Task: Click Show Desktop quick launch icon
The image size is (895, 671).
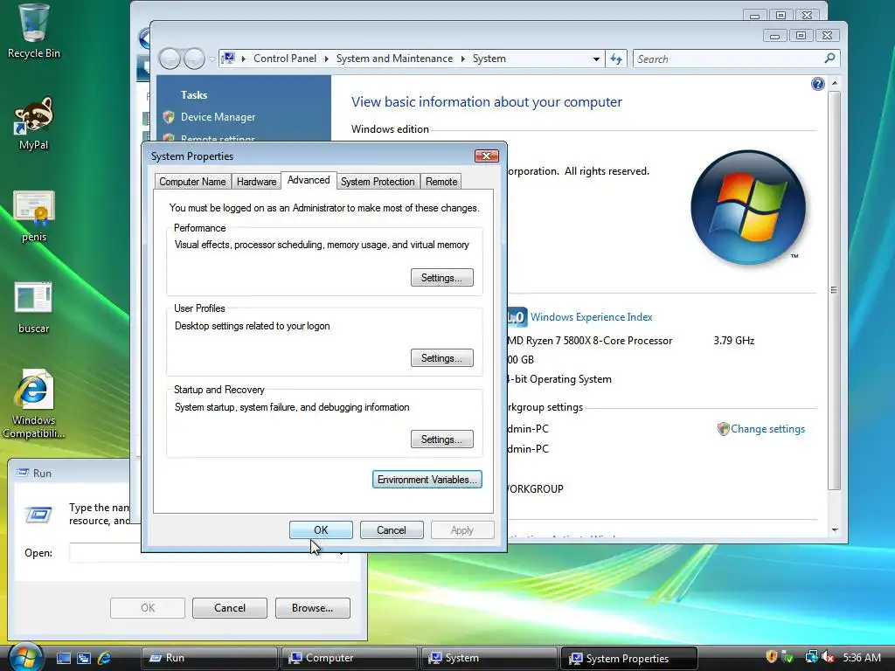Action: tap(63, 658)
